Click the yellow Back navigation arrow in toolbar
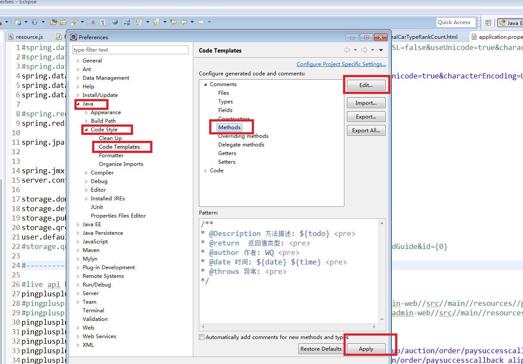Viewport: 523px width, 364px height. (x=184, y=22)
